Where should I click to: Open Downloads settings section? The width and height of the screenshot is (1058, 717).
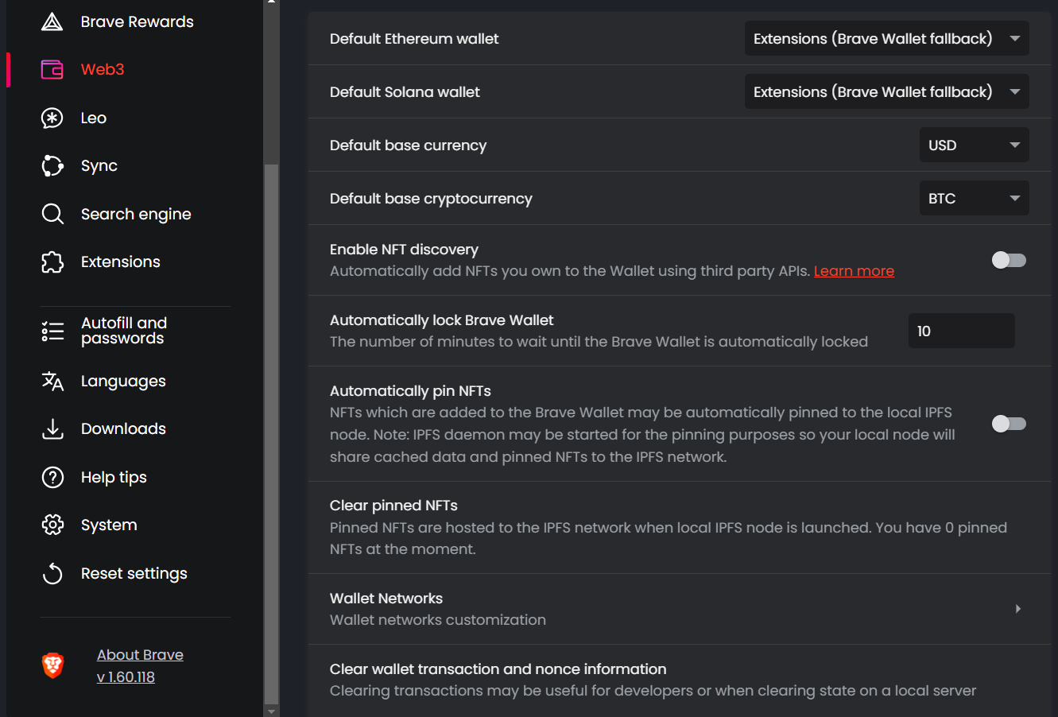123,429
